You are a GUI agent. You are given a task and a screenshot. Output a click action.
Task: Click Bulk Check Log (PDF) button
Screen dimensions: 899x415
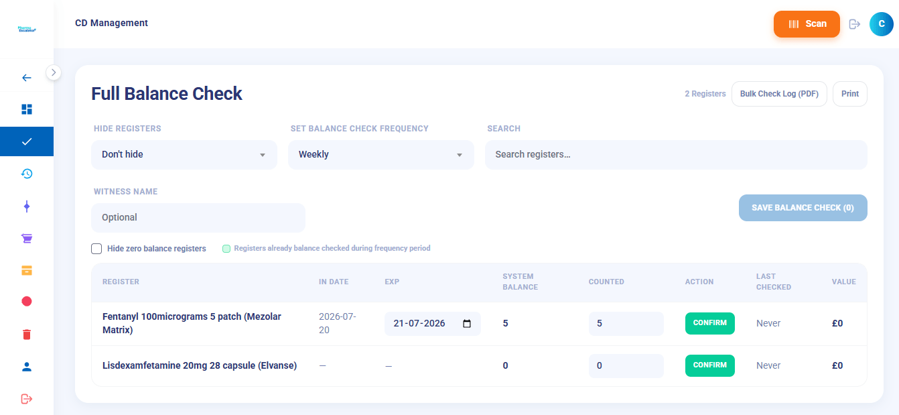(779, 94)
